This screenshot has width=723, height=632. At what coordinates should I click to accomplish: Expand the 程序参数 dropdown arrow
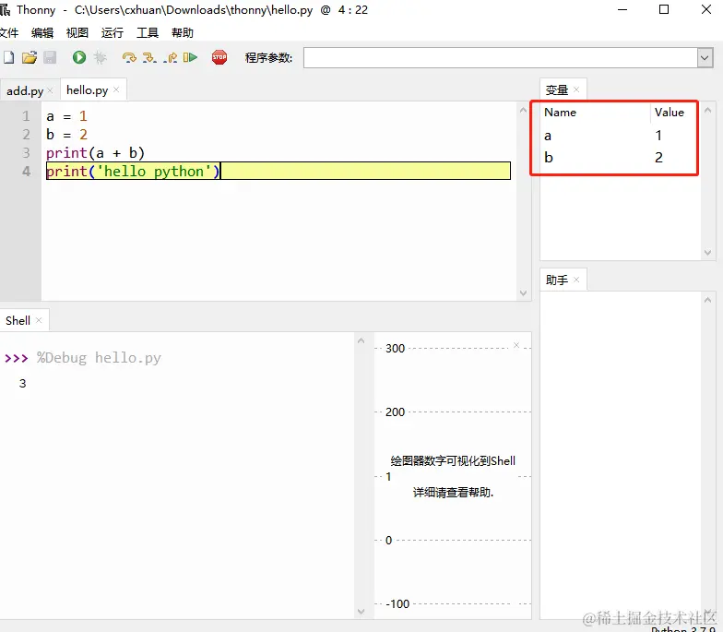[x=705, y=58]
